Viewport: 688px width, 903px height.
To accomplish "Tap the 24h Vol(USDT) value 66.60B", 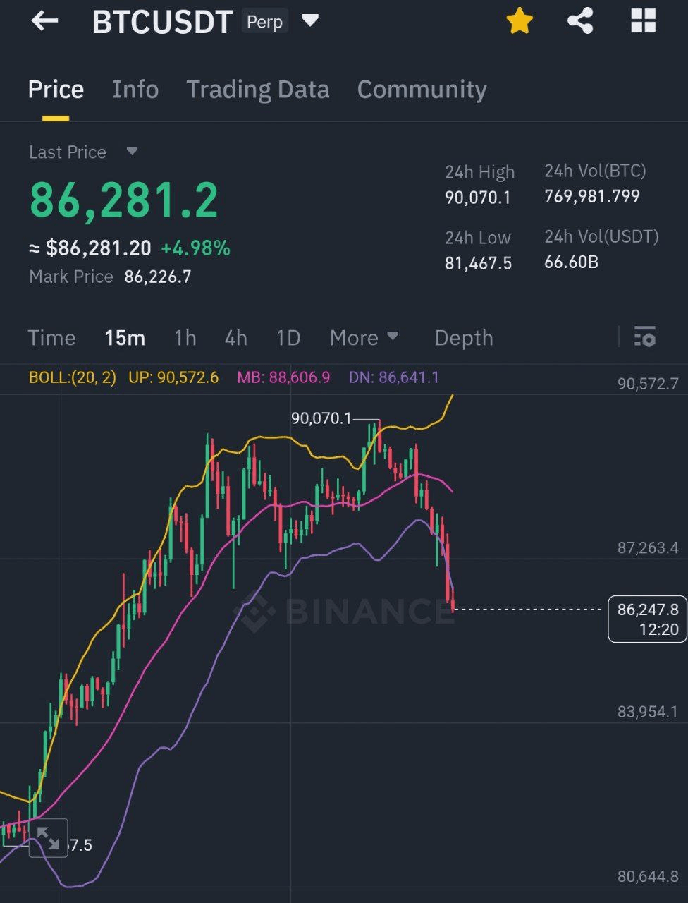I will point(572,262).
